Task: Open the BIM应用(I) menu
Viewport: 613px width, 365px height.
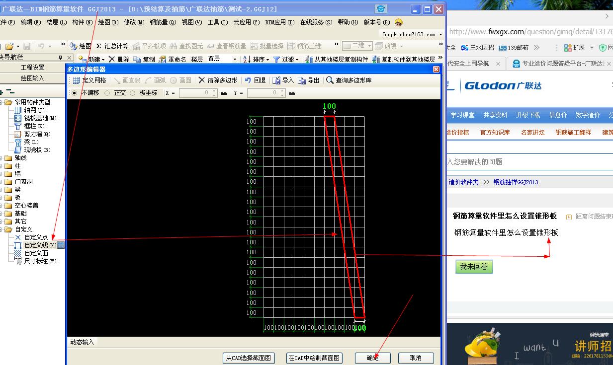Action: (x=280, y=22)
